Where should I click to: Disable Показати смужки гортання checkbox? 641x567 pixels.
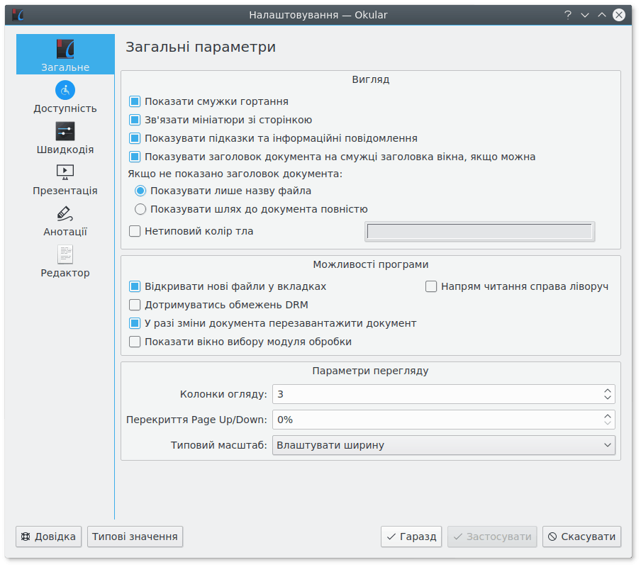pos(135,101)
